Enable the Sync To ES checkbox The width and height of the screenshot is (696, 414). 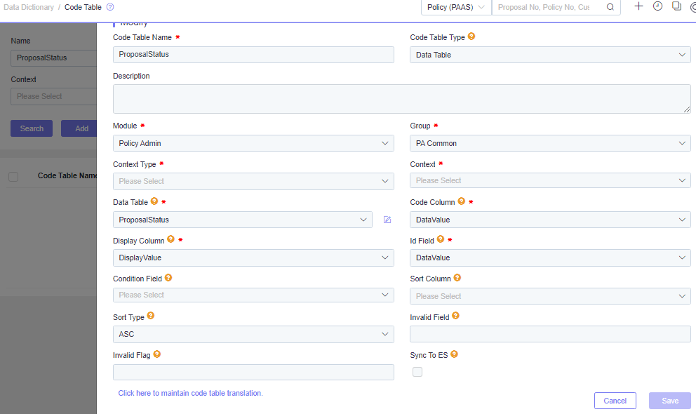417,372
